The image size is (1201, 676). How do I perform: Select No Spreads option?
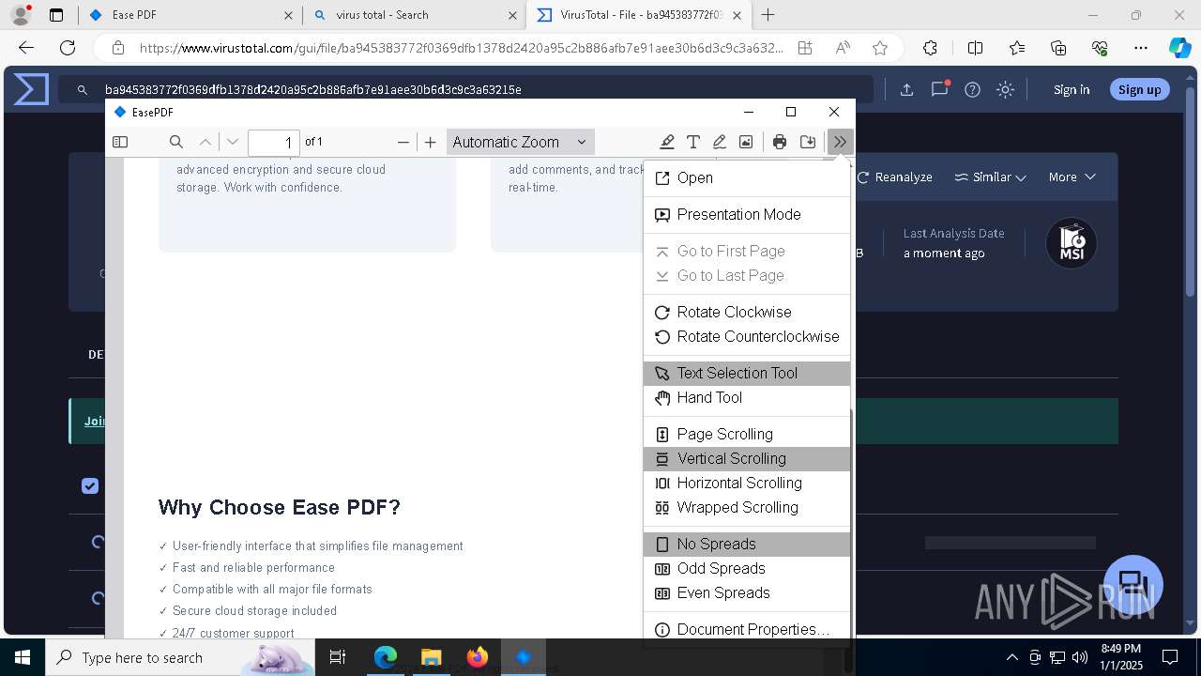(747, 544)
